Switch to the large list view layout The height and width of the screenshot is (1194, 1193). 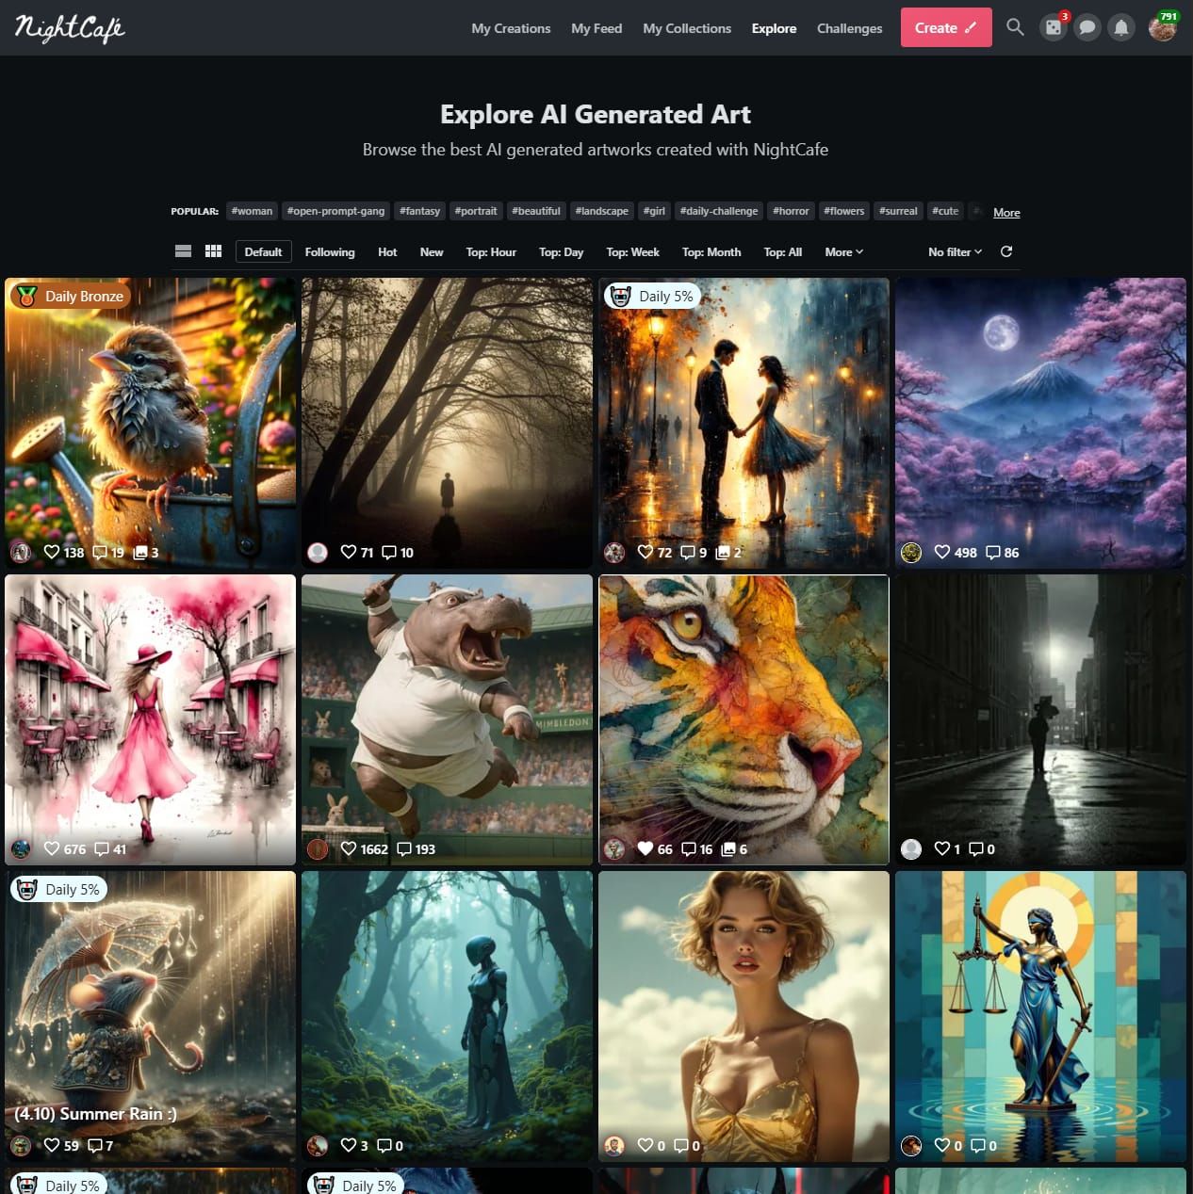point(184,251)
